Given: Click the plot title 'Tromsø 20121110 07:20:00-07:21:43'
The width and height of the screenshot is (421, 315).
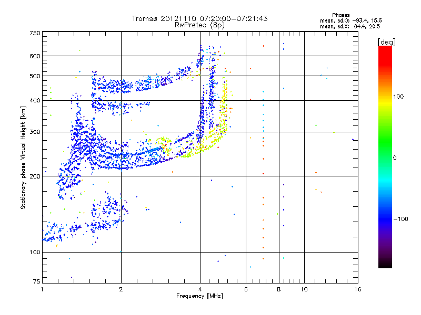Looking at the screenshot, I should tap(199, 18).
